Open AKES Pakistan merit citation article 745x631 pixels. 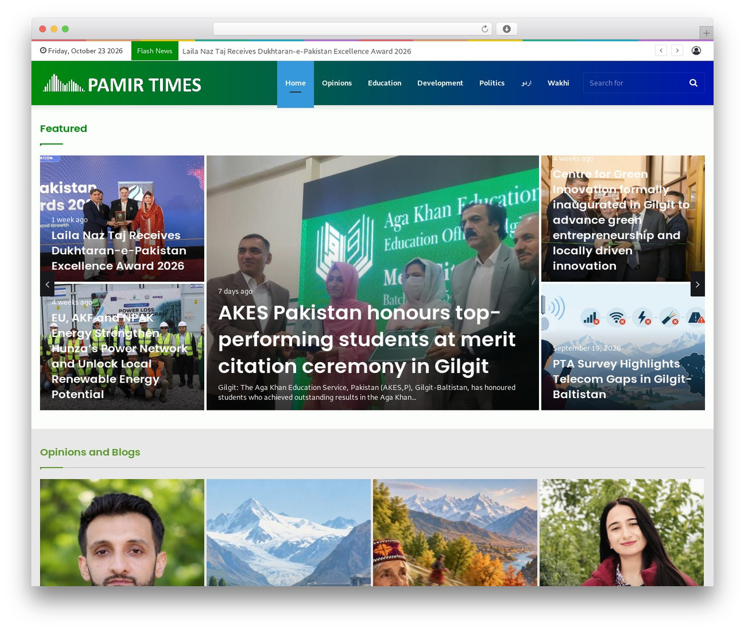[367, 339]
